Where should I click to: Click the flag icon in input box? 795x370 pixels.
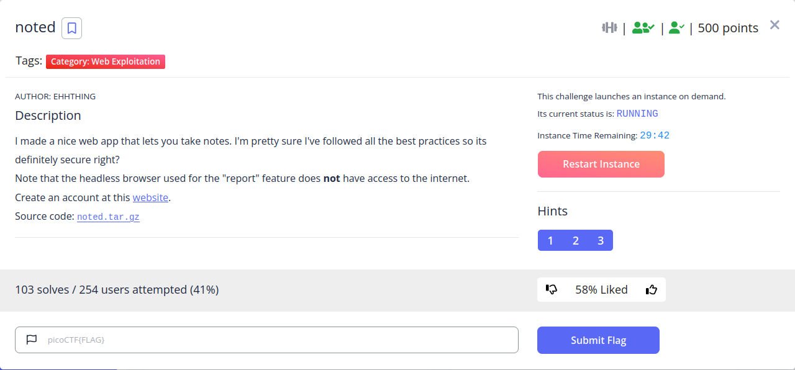(x=32, y=340)
